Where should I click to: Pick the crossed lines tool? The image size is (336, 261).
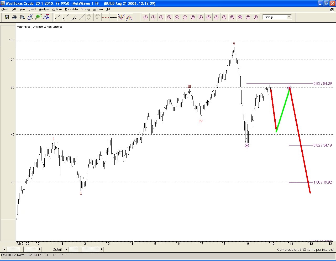point(82,17)
